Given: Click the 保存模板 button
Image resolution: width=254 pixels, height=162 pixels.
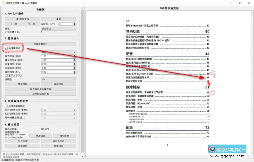Looking at the screenshot, I should (x=58, y=84).
